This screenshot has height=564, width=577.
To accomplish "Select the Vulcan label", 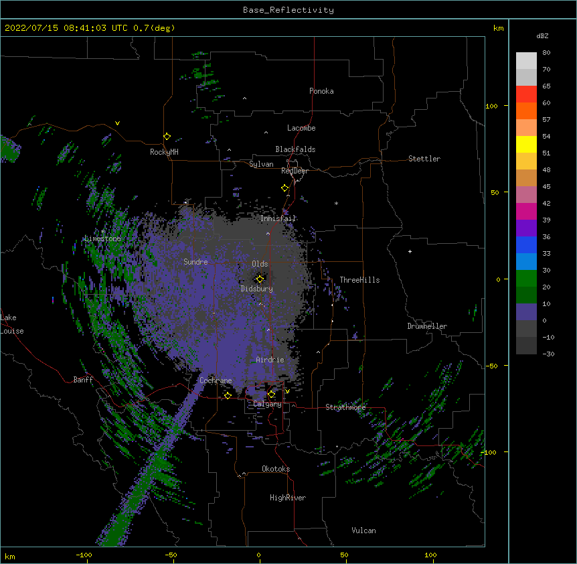I will tap(363, 531).
